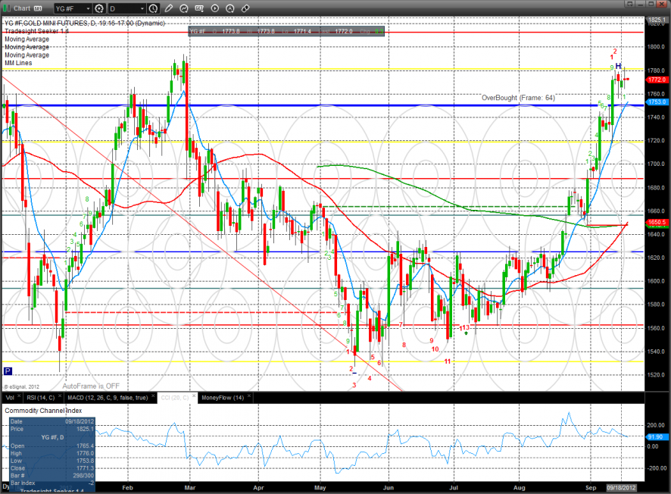Click the Close 1771.3 row in data window
The height and width of the screenshot is (494, 671).
click(51, 468)
